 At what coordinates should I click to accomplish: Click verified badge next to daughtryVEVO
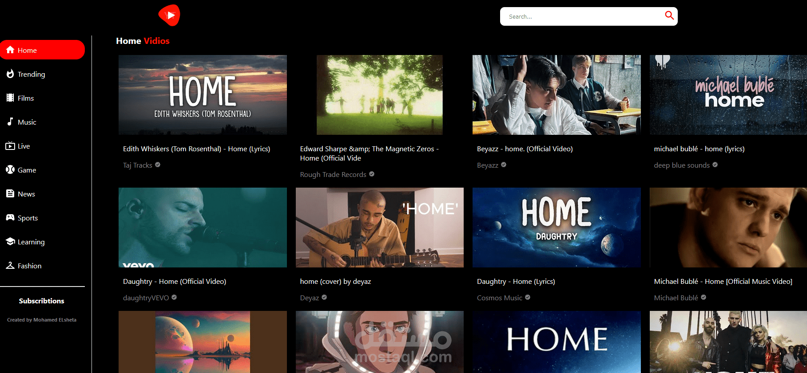coord(174,297)
